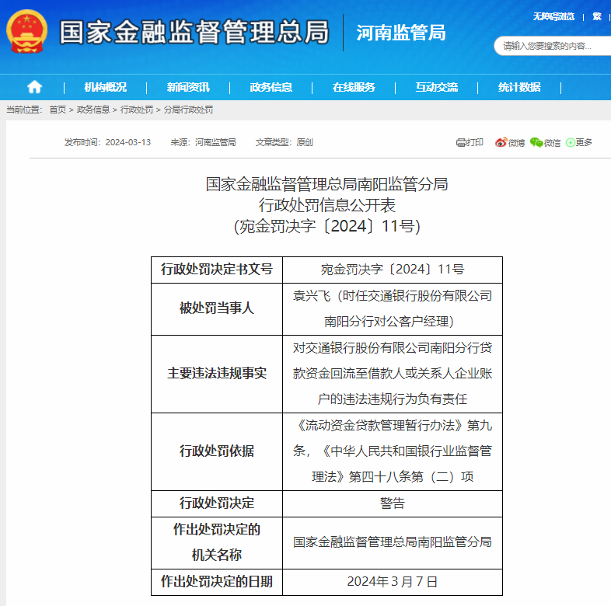The height and width of the screenshot is (606, 611).
Task: Click the 微博 share label
Action: 516,143
